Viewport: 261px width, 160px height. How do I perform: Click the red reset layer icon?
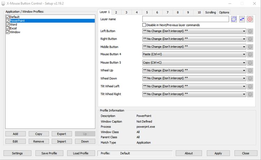[250, 19]
